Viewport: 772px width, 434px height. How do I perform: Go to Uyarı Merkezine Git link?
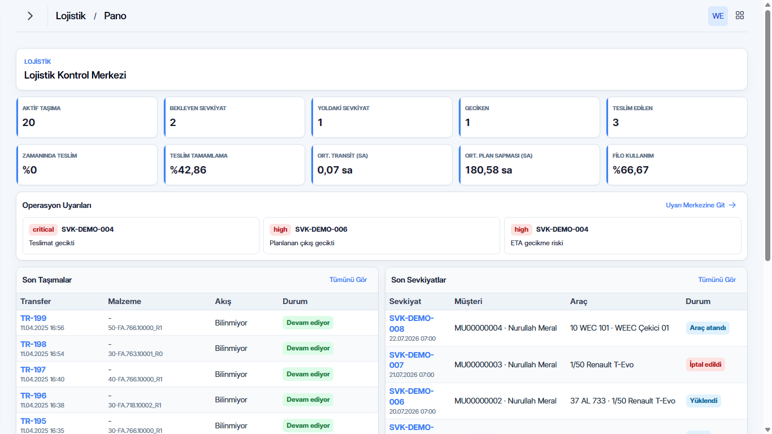click(x=695, y=205)
